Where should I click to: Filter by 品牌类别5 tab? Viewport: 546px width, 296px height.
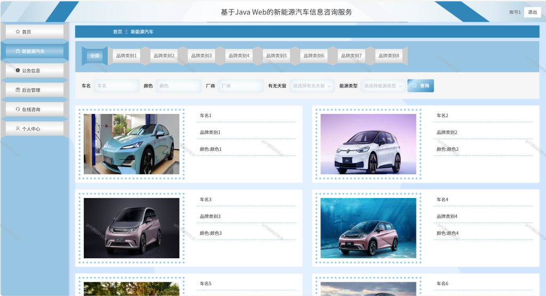click(x=277, y=56)
